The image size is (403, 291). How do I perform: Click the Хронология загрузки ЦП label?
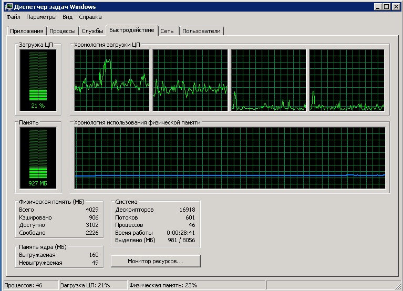point(107,45)
